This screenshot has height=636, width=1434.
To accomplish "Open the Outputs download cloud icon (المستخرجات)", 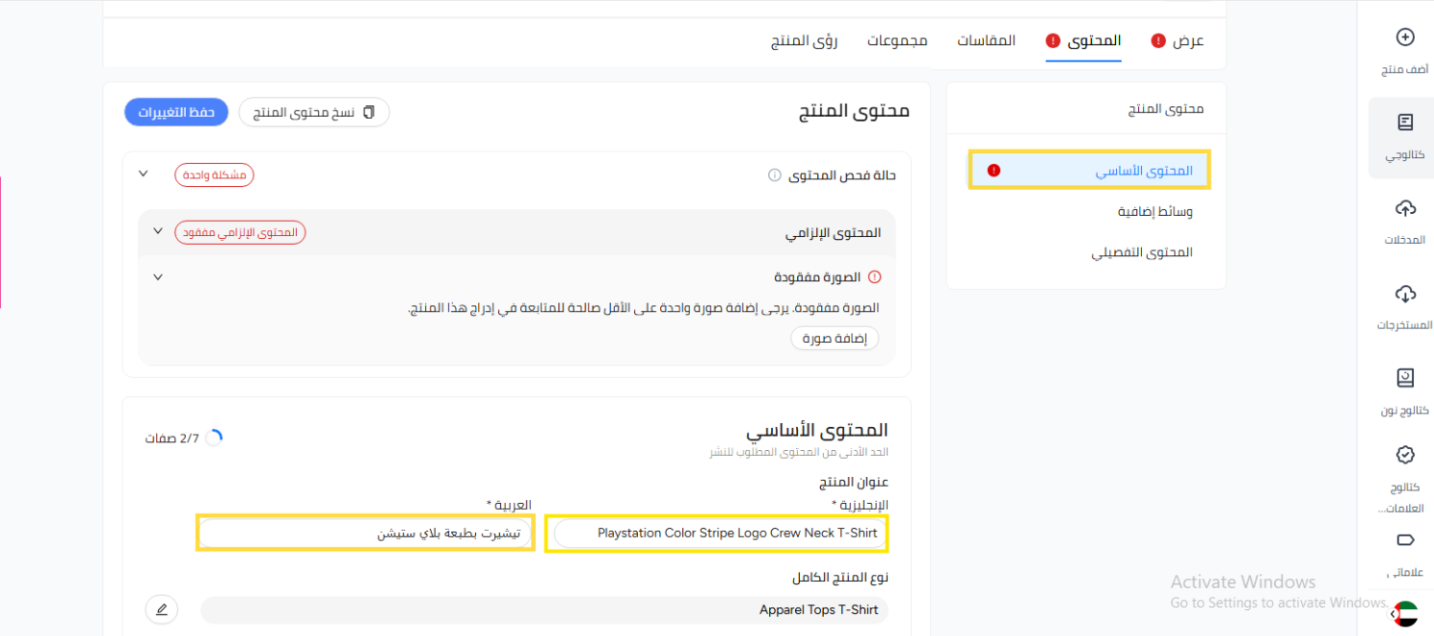I will coord(1405,293).
